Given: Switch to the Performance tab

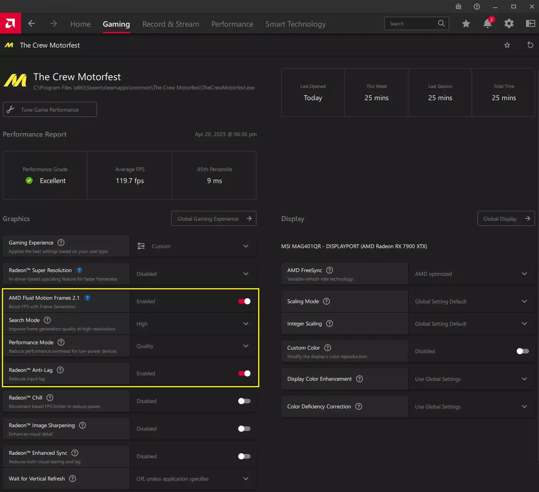Looking at the screenshot, I should tap(232, 24).
